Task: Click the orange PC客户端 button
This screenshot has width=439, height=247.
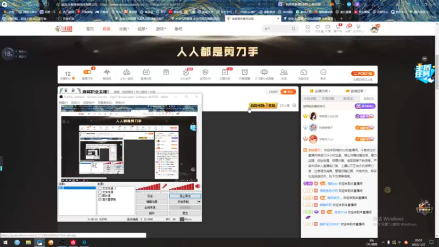Action: click(x=363, y=74)
